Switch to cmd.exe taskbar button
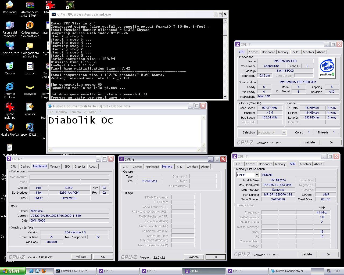Viewport: 344px width, 275px height. 74,271
